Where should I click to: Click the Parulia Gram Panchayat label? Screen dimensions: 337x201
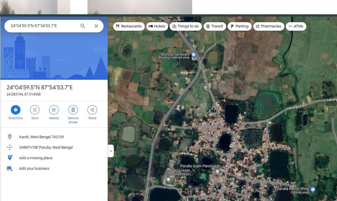tap(200, 166)
